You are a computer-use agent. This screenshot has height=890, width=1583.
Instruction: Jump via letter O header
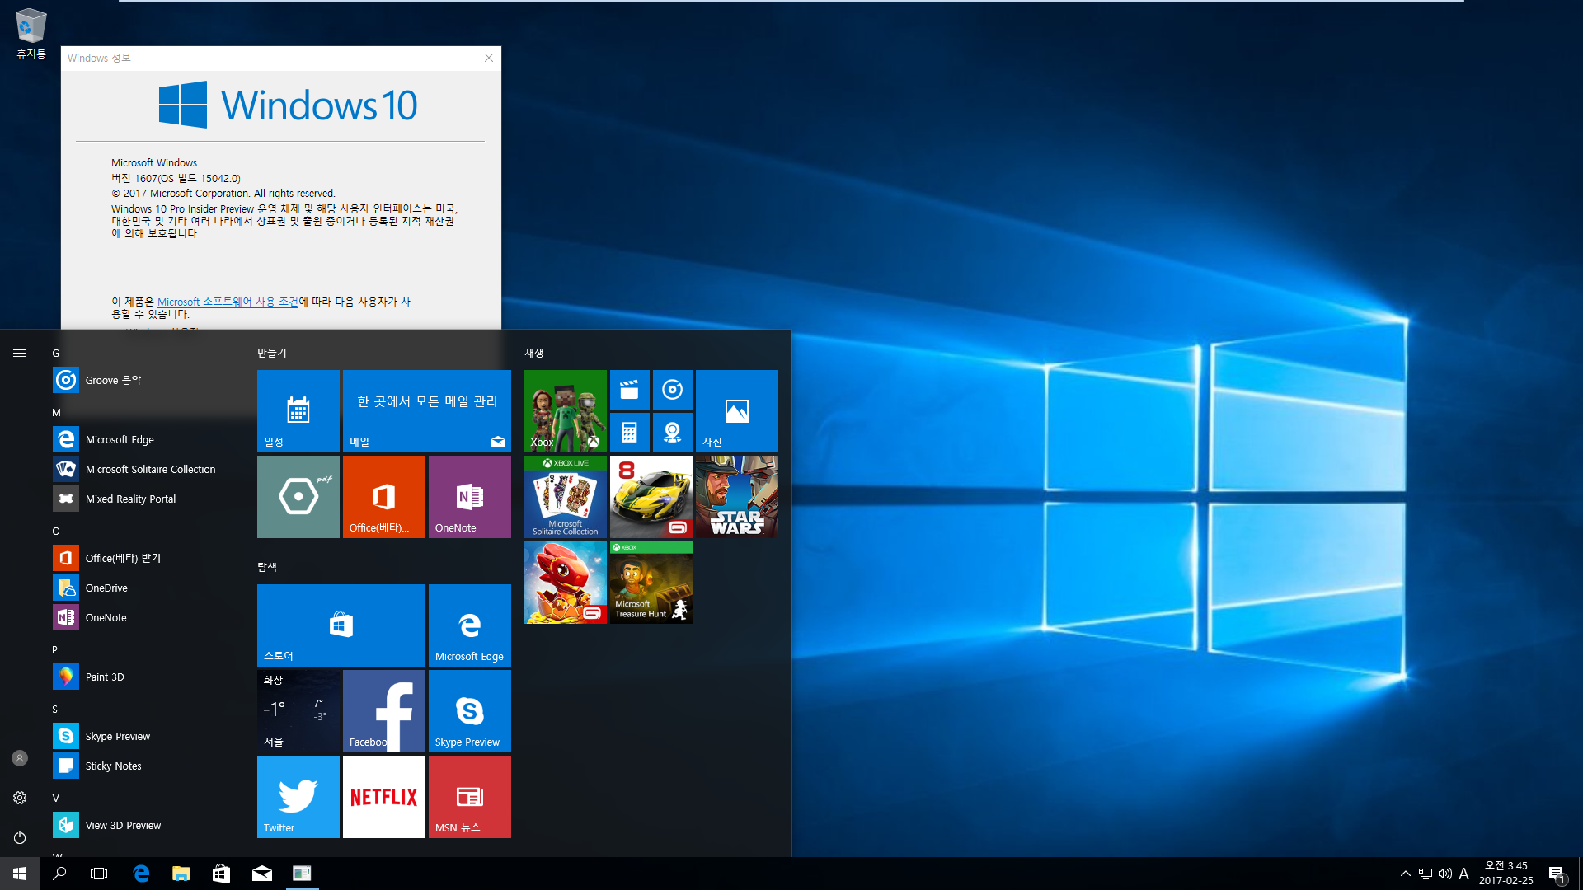[56, 532]
